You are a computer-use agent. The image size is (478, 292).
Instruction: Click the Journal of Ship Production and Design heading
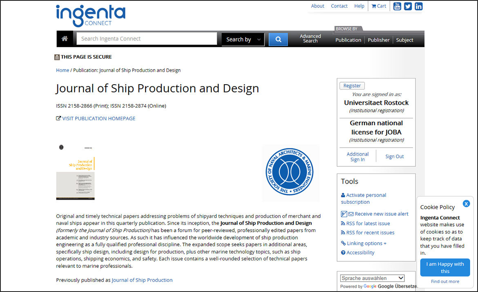point(157,88)
